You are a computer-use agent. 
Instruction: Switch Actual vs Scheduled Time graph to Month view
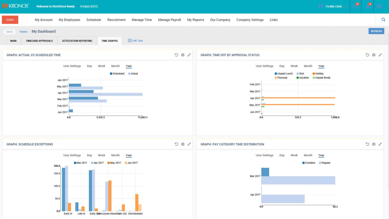[x=115, y=66]
